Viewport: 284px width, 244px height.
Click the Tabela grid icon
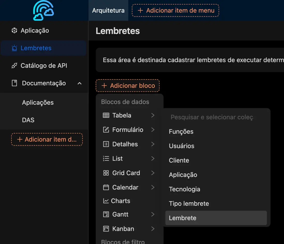106,116
